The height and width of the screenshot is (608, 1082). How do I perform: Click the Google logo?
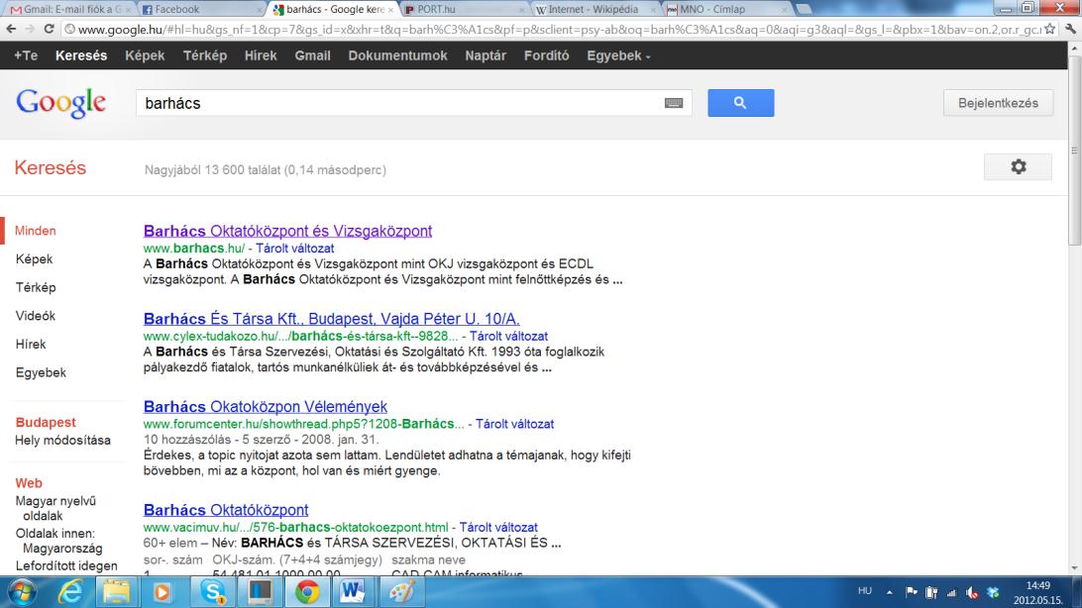[60, 103]
